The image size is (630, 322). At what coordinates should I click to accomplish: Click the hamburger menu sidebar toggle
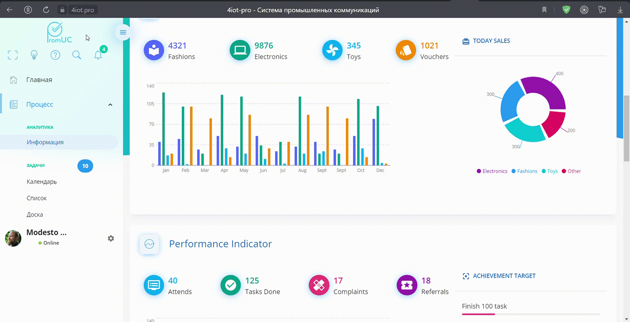pos(123,32)
